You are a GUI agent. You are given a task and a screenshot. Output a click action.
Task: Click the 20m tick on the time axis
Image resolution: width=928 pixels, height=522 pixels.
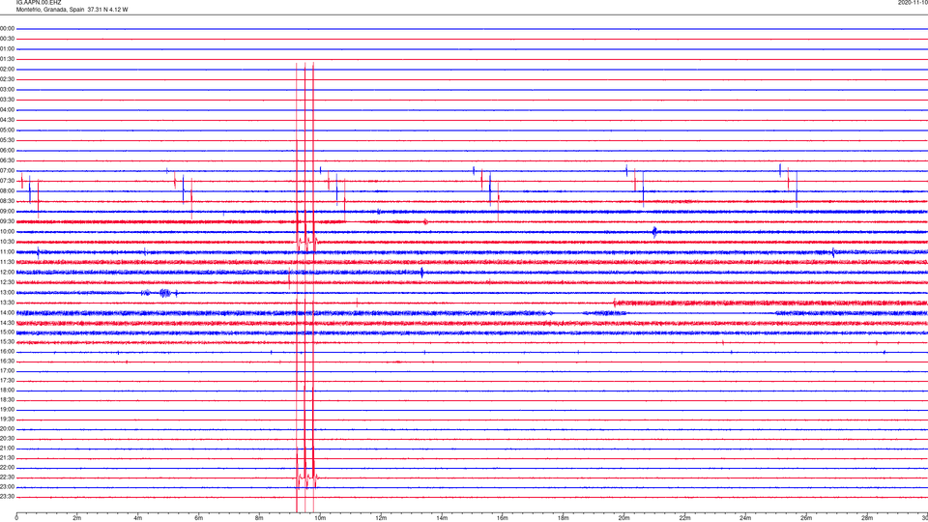(624, 518)
